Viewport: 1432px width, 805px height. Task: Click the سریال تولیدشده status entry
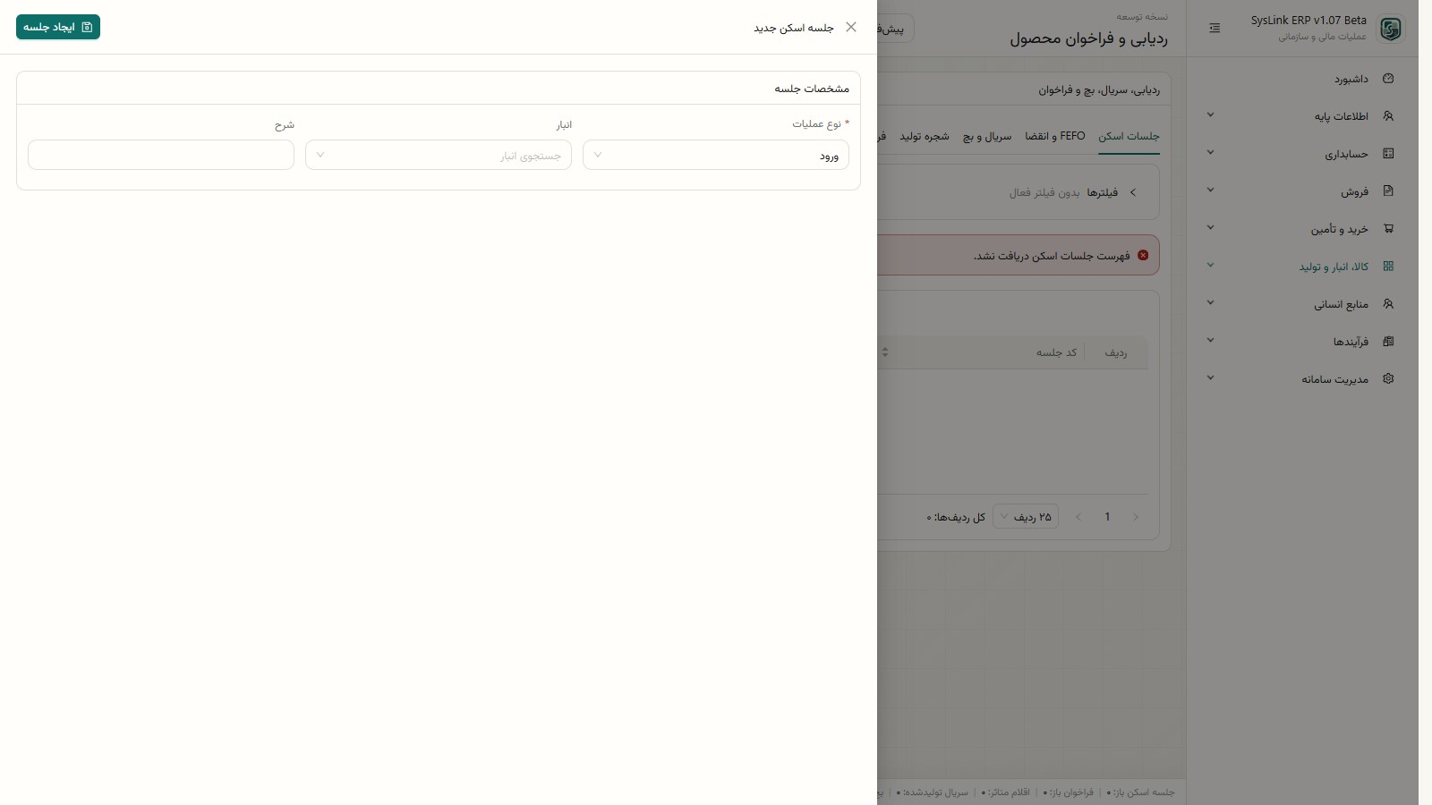932,792
